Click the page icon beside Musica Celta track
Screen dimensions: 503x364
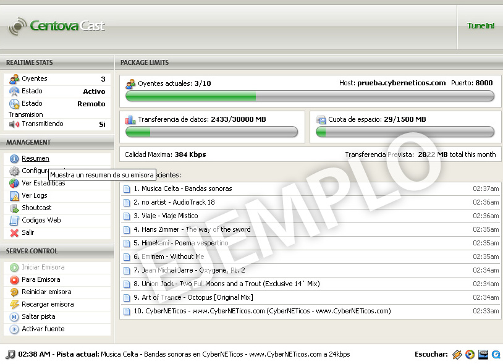pos(127,189)
